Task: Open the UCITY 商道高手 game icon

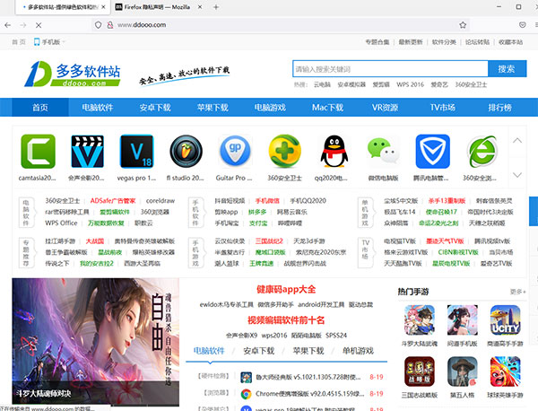Action: [x=505, y=319]
